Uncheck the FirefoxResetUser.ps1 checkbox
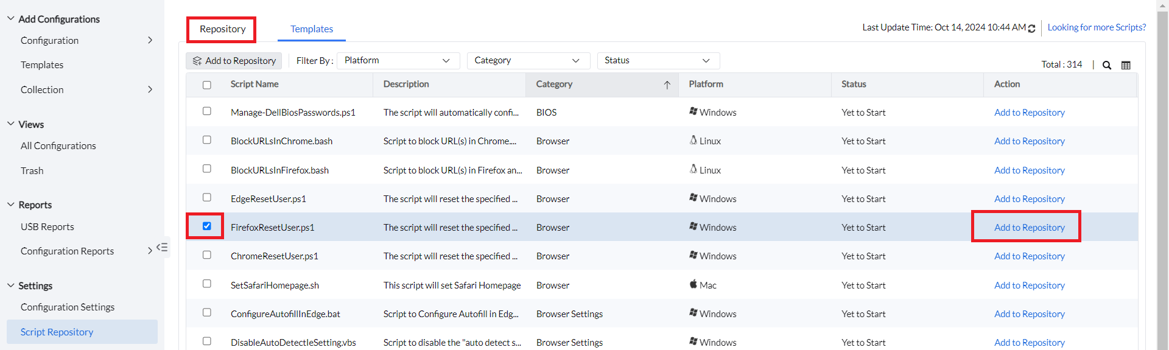Image resolution: width=1169 pixels, height=350 pixels. coord(207,226)
